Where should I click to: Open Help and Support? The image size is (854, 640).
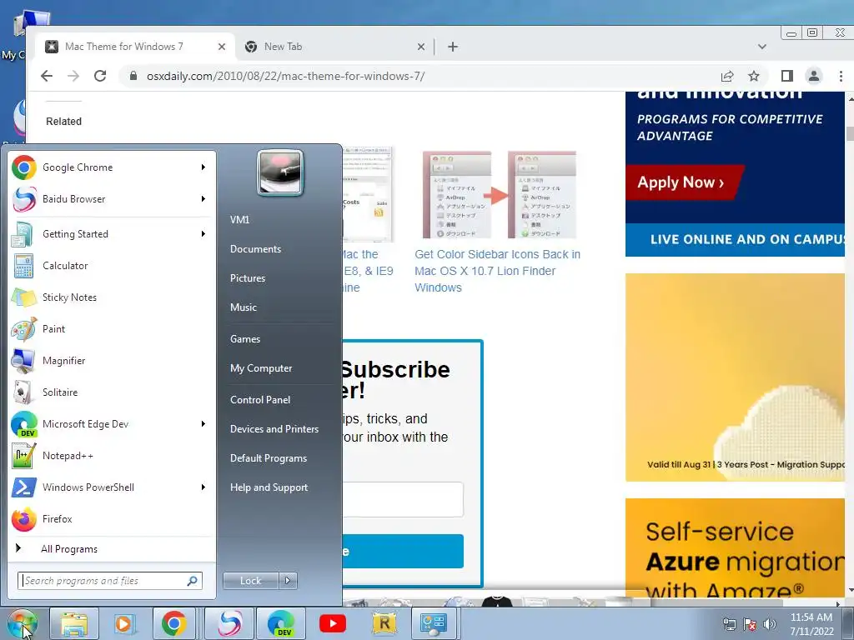tap(269, 487)
